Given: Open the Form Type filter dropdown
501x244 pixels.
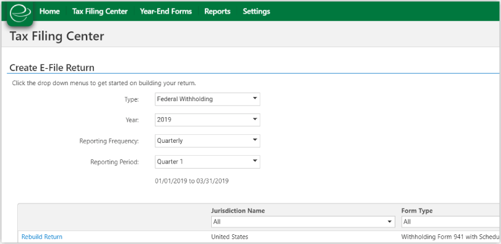Looking at the screenshot, I should point(451,222).
